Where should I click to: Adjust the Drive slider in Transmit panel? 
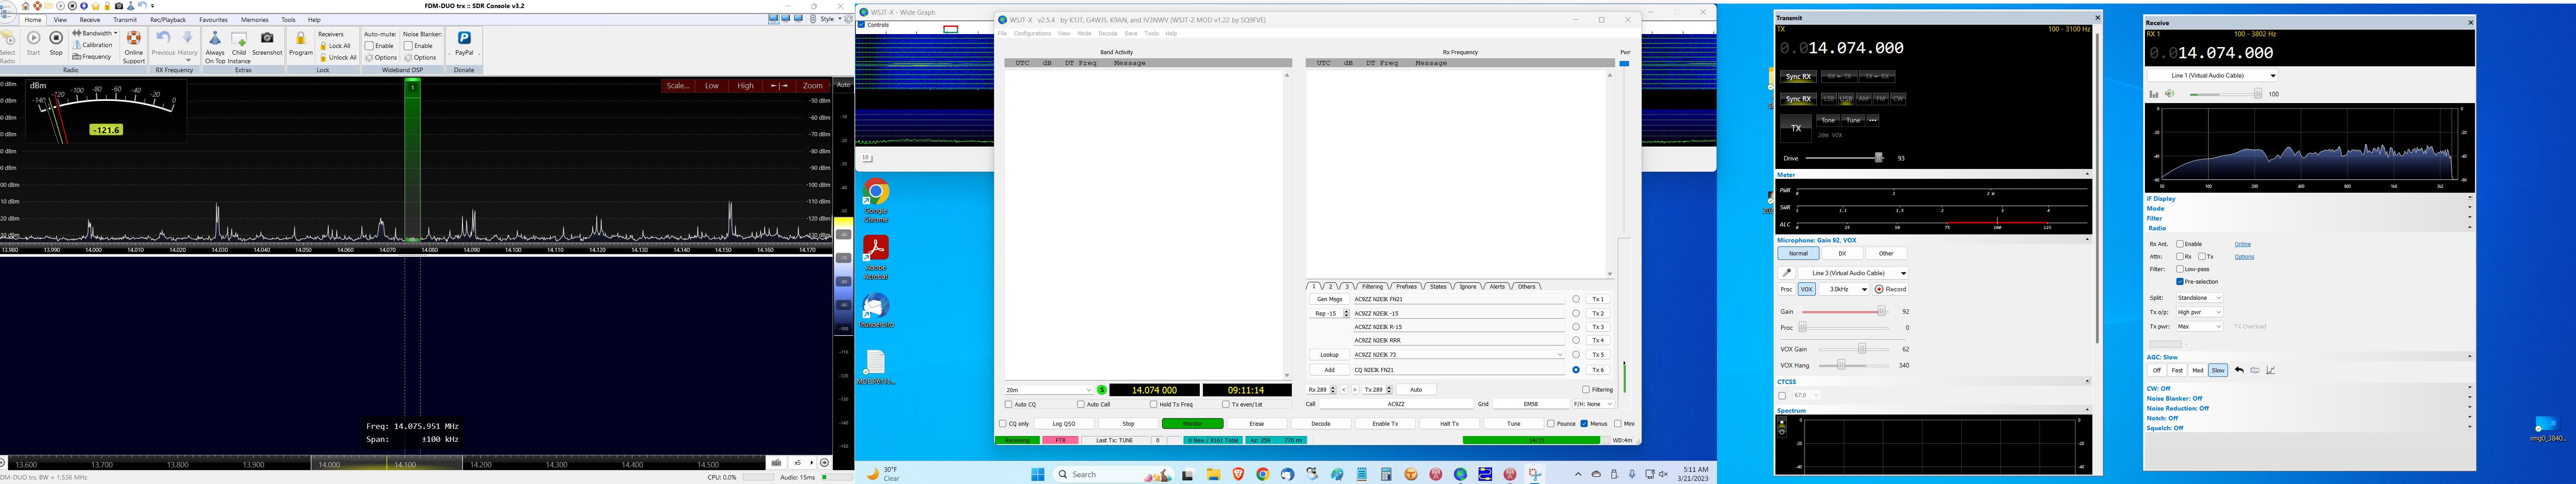point(1879,158)
